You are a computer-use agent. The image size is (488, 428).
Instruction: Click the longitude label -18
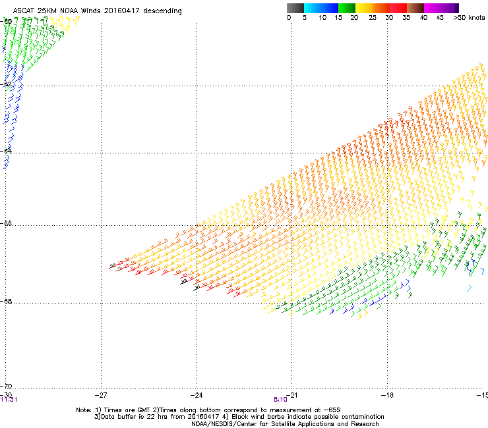point(387,395)
